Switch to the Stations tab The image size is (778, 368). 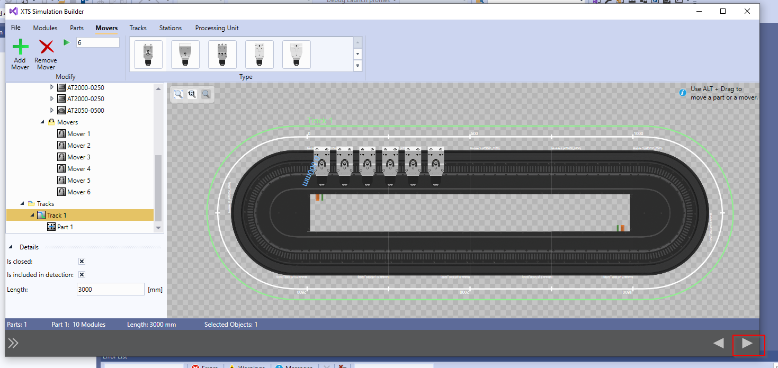point(171,28)
